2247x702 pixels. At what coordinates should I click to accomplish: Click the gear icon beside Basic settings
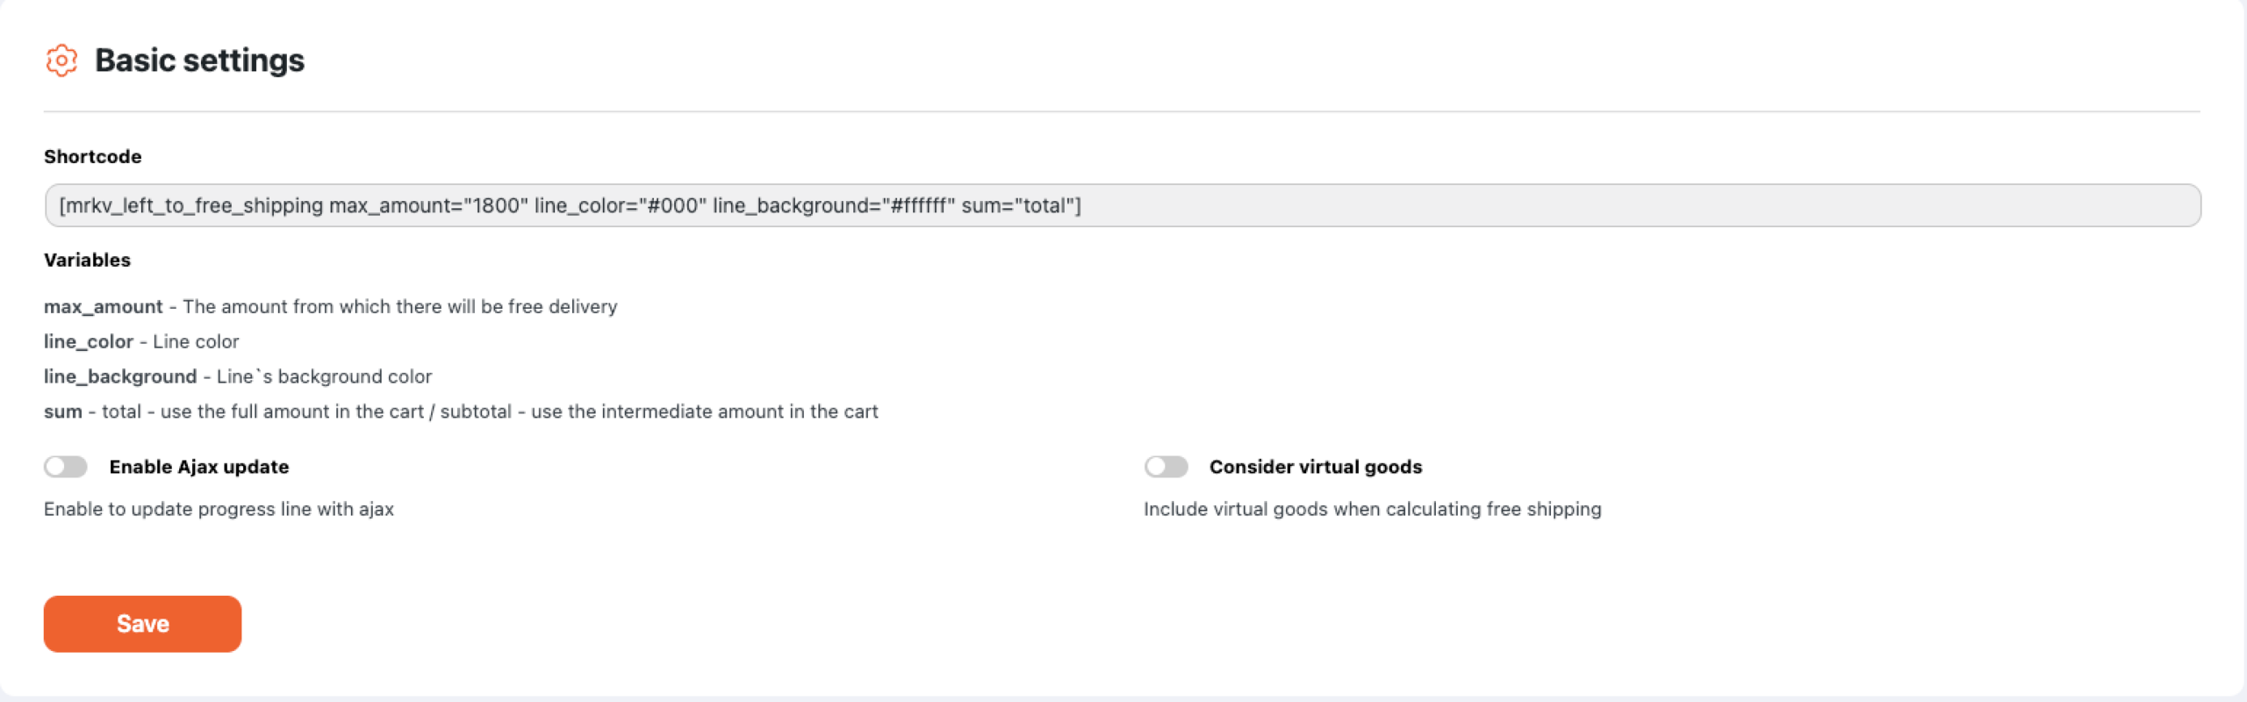click(x=61, y=61)
